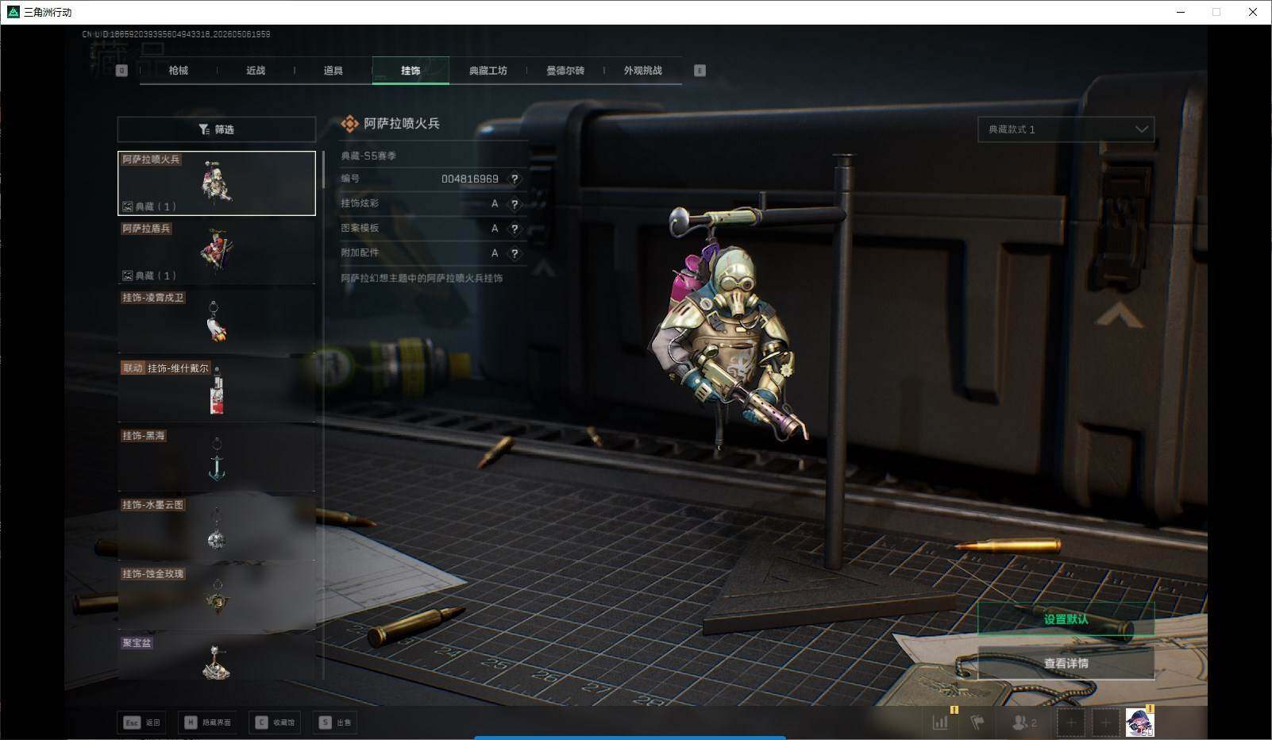1272x740 pixels.
Task: Click the 阿萨拉幻想主题中的阿萨拉喷火兵挂饰 description
Action: [422, 279]
